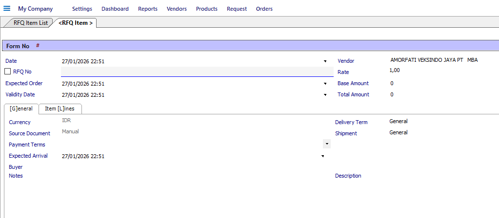This screenshot has width=499, height=218.
Task: Open the Validity Date dropdown arrow
Action: pos(325,95)
